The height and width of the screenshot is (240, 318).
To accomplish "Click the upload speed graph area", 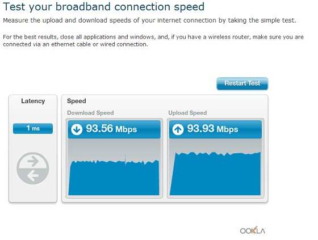I will (x=215, y=167).
